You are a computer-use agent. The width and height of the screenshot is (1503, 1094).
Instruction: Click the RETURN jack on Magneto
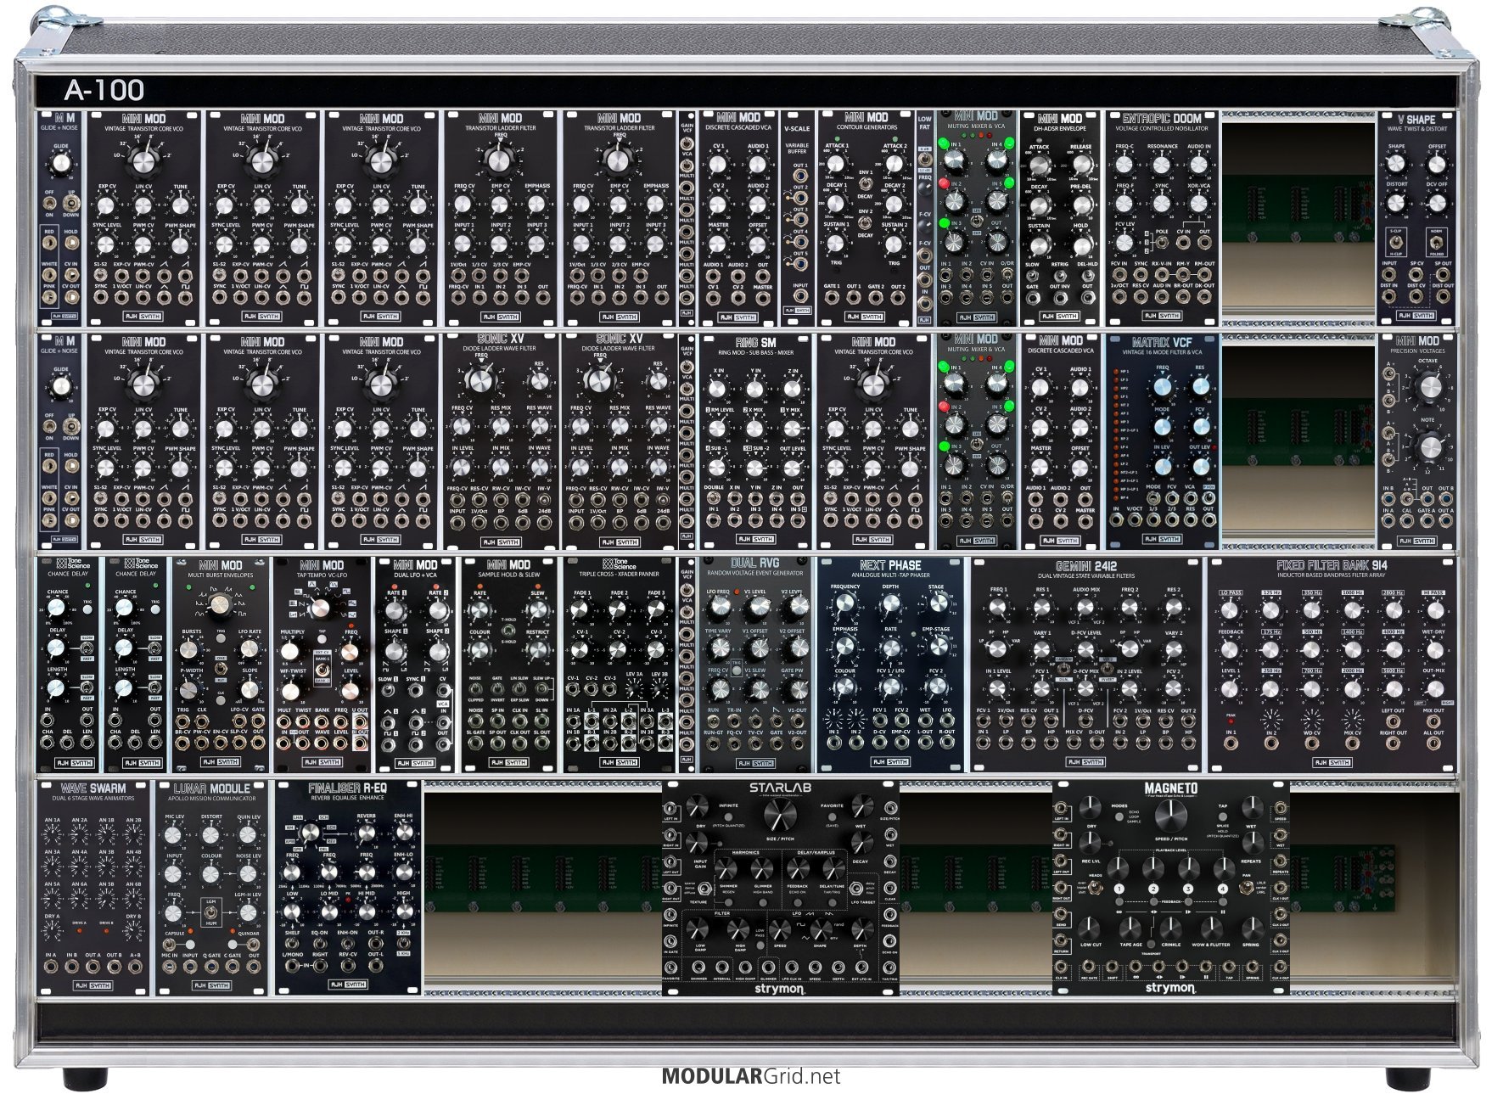[x=1062, y=940]
